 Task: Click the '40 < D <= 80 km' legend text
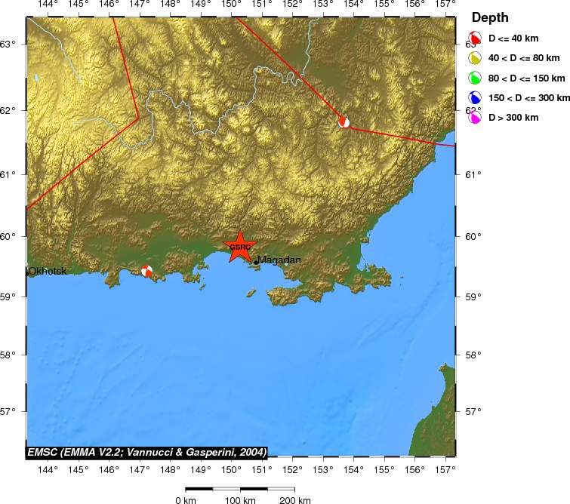point(524,58)
